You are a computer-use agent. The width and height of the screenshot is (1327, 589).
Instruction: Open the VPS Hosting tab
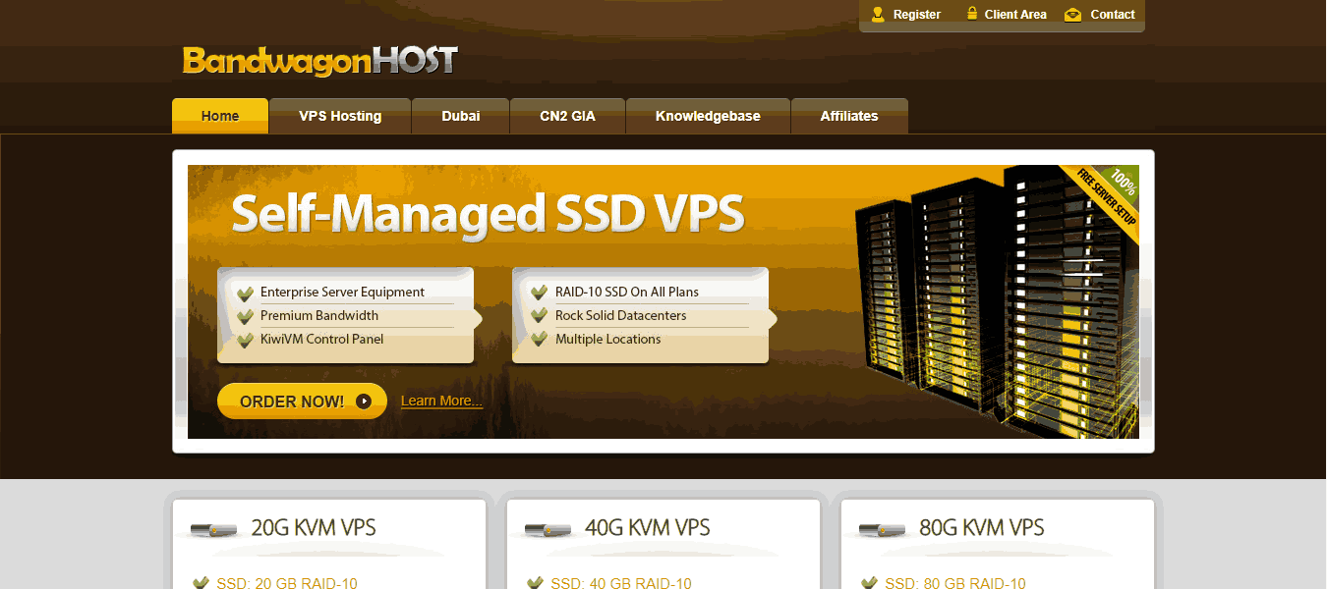point(340,116)
